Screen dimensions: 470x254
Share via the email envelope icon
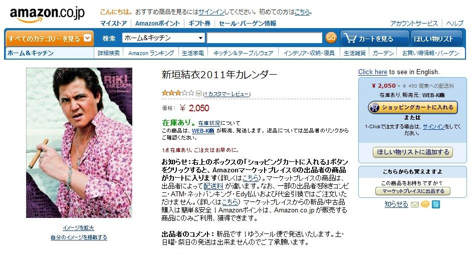click(414, 204)
